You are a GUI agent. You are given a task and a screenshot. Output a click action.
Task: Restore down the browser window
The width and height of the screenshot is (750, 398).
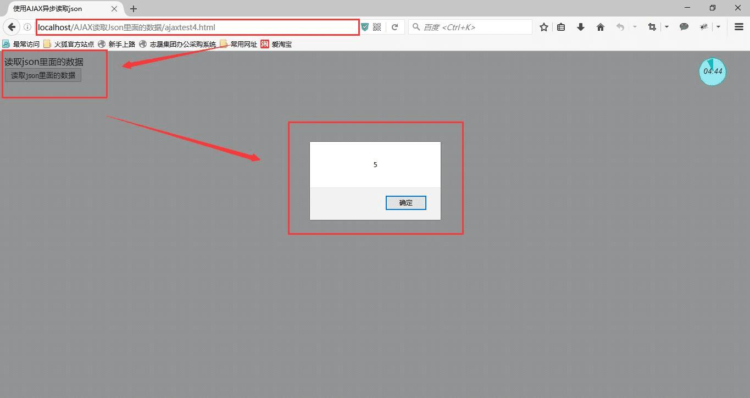713,8
